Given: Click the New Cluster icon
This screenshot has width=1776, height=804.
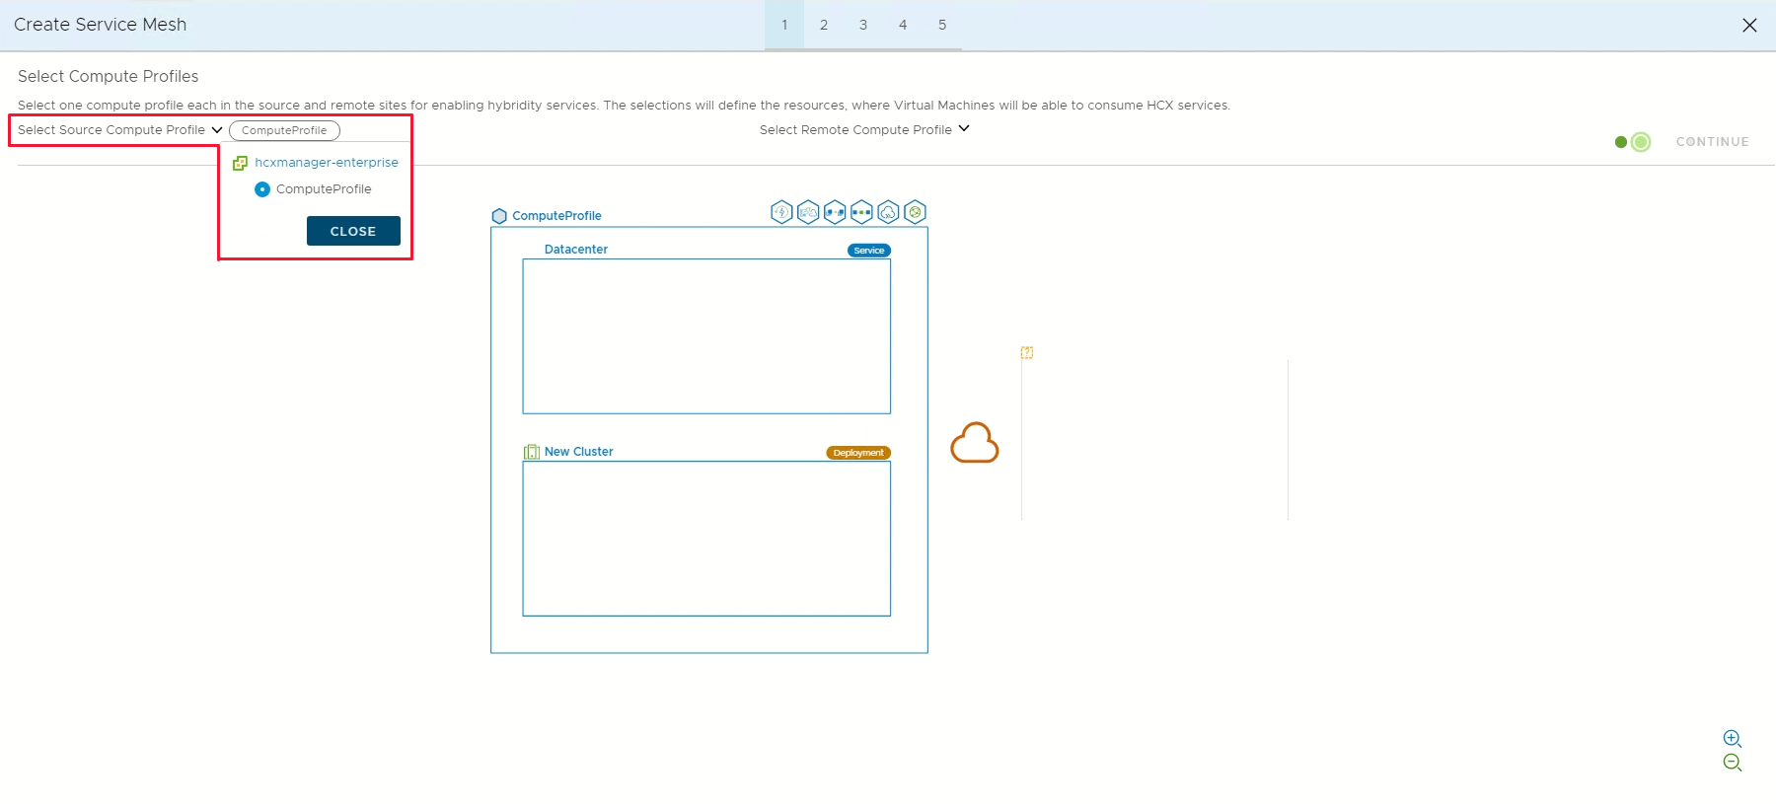Looking at the screenshot, I should click(532, 452).
